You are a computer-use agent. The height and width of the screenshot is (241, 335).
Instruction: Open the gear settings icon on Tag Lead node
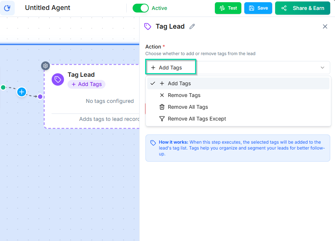click(x=45, y=66)
